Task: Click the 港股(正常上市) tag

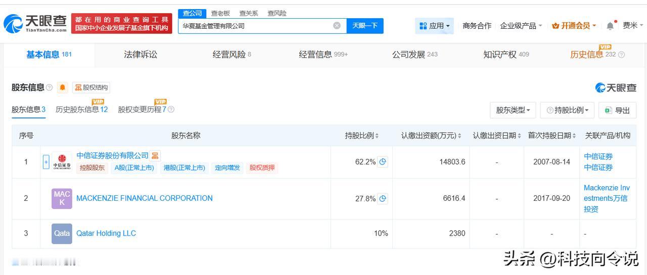Action: click(184, 168)
